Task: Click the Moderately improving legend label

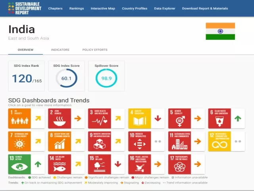Action: 103,183
